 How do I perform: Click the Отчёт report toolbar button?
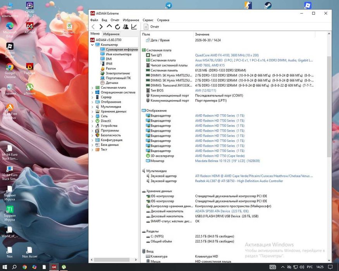tap(151, 27)
